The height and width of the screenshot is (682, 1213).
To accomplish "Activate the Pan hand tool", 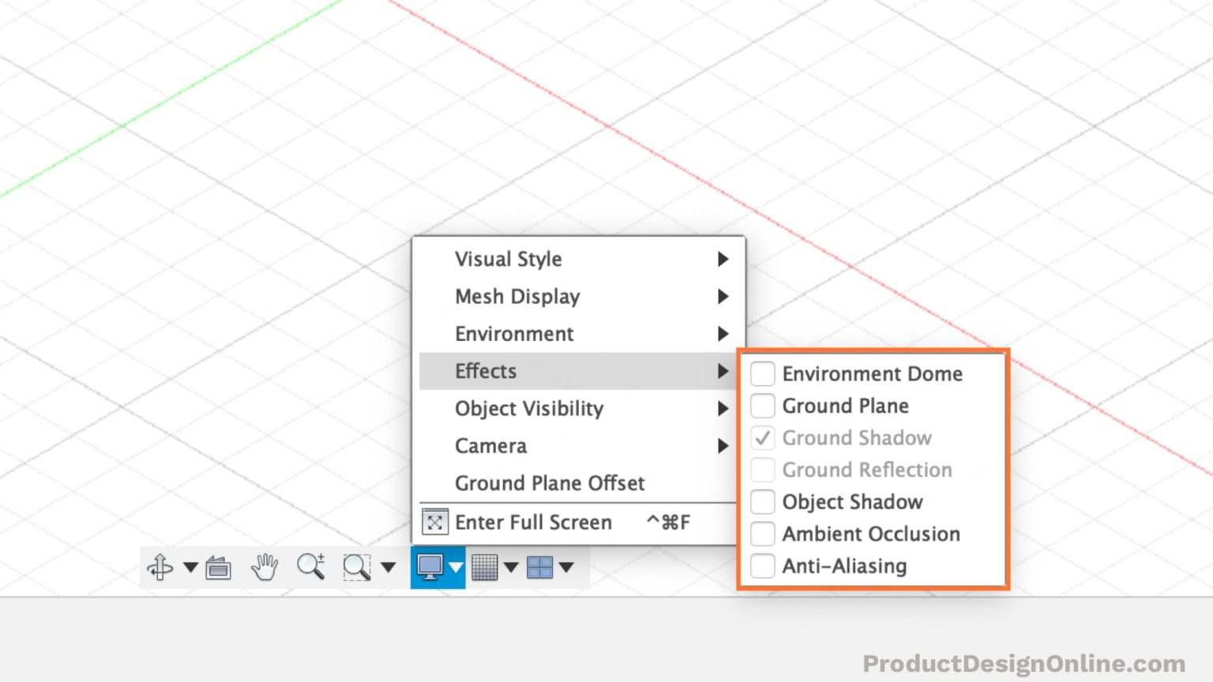I will point(265,567).
